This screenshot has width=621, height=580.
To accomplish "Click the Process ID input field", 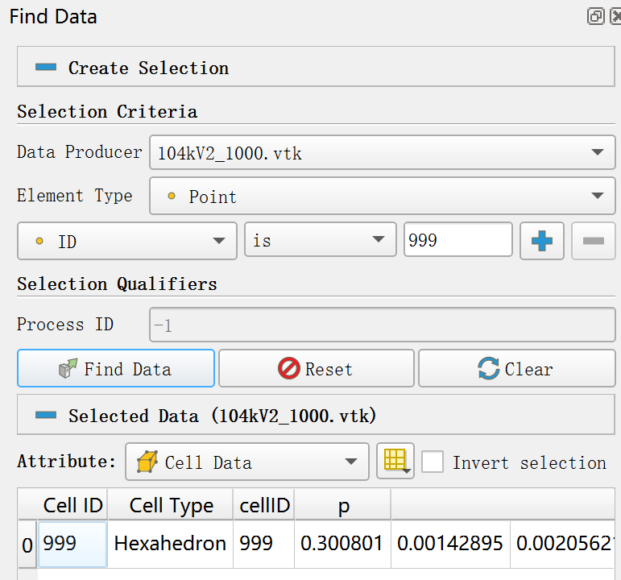I will click(382, 325).
